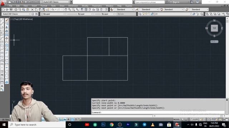Select the Erase tool in Modify toolbar
This screenshot has height=128, width=229.
pyautogui.click(x=7, y=20)
